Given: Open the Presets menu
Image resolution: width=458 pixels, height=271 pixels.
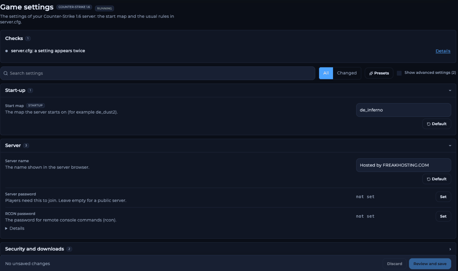Looking at the screenshot, I should (x=379, y=73).
